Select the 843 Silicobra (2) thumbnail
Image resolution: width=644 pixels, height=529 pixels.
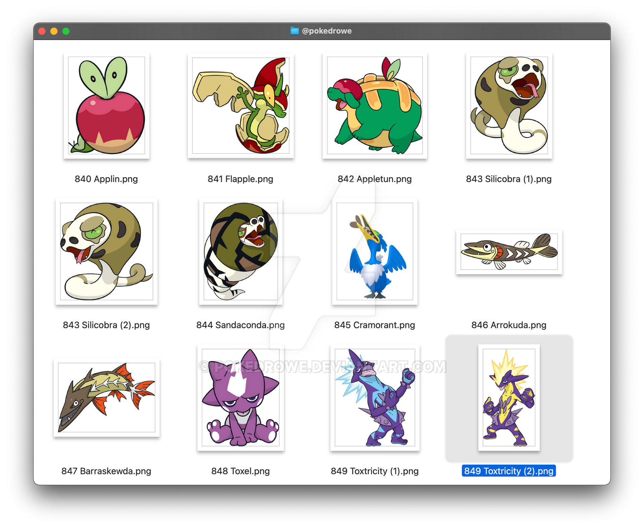pyautogui.click(x=106, y=251)
